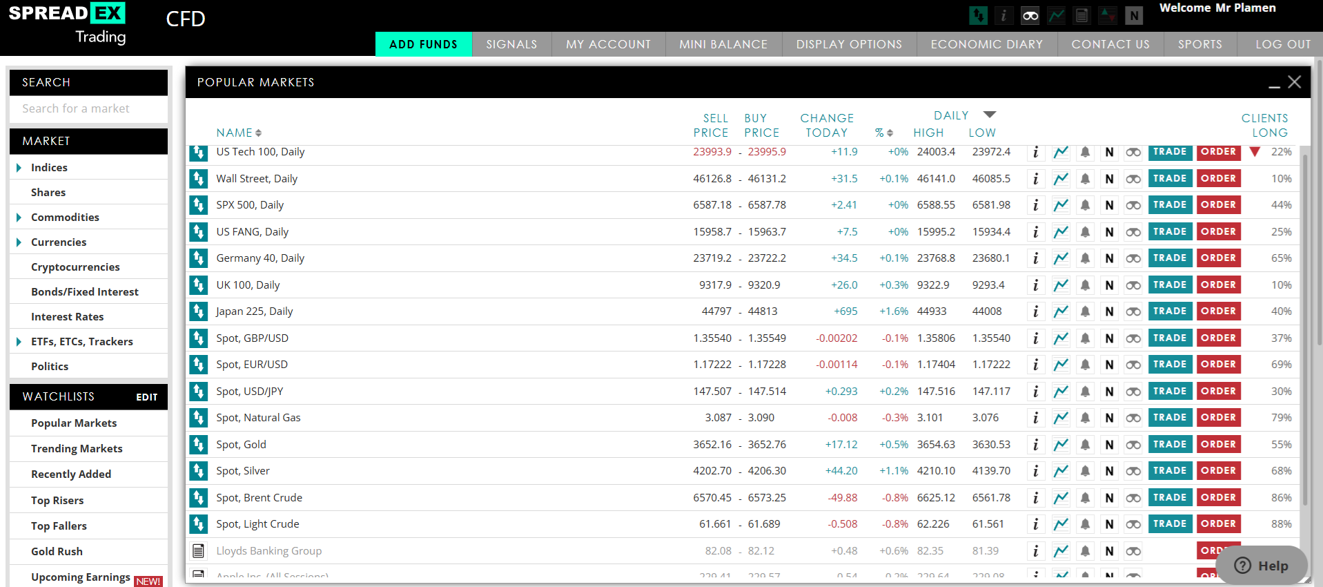
Task: Click TRADE for Spot, Natural Gas
Action: [x=1170, y=418]
